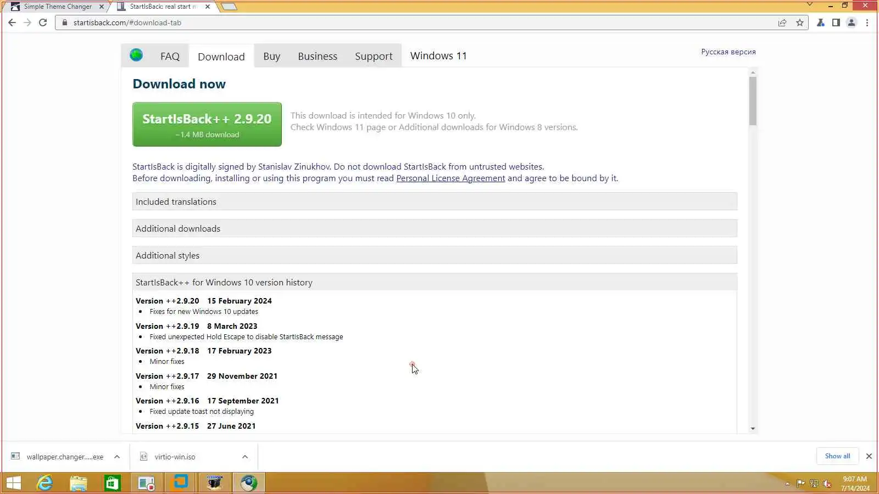Open the virtio-win.iso download
This screenshot has width=879, height=494.
(x=175, y=457)
